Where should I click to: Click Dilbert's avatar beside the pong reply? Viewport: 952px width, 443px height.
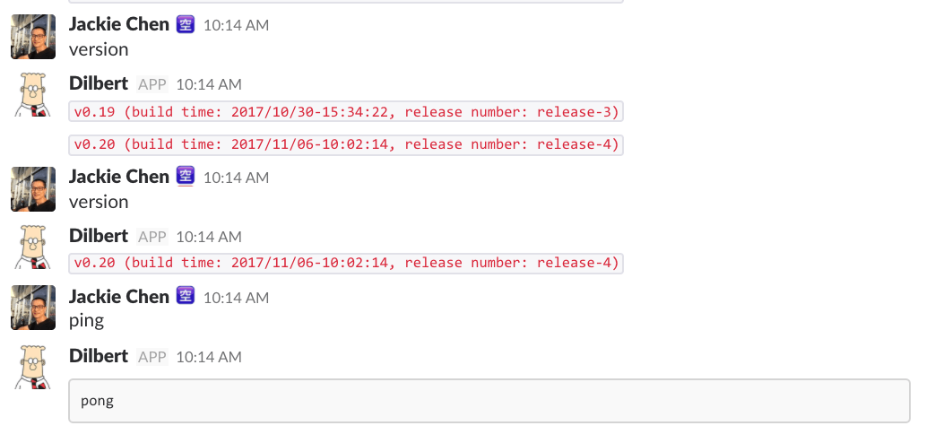coord(33,368)
